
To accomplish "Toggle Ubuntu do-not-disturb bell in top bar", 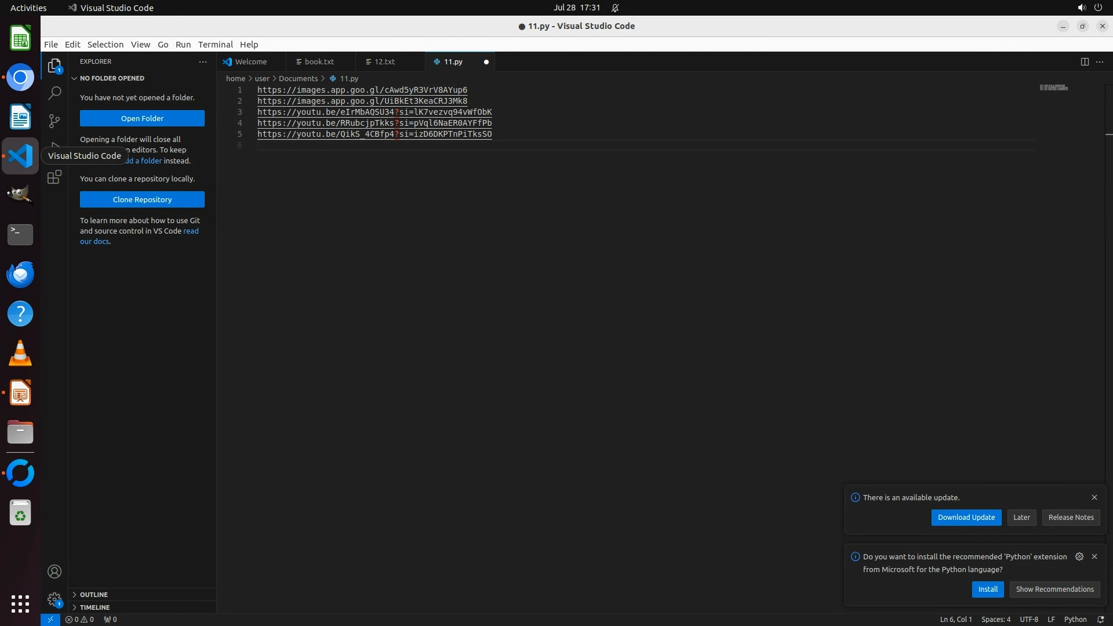I will point(615,8).
